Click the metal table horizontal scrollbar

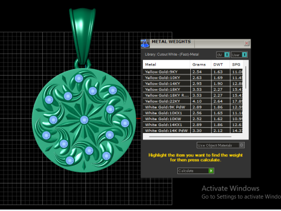click(190, 137)
